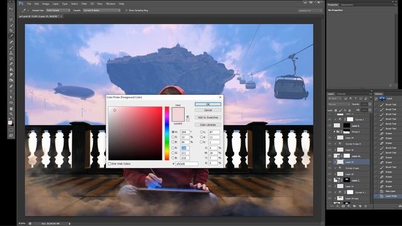Open the Filter menu
The width and height of the screenshot is (402, 226).
pos(84,4)
